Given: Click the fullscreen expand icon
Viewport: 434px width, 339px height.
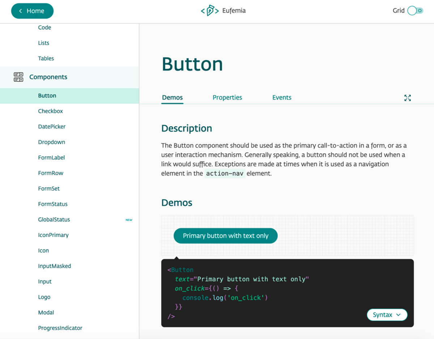Looking at the screenshot, I should pyautogui.click(x=408, y=98).
